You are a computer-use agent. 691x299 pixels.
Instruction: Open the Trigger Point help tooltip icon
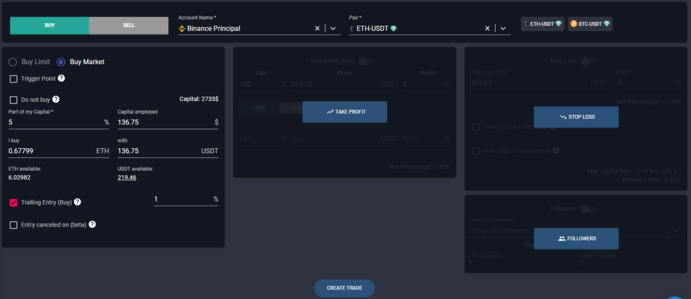pyautogui.click(x=63, y=79)
